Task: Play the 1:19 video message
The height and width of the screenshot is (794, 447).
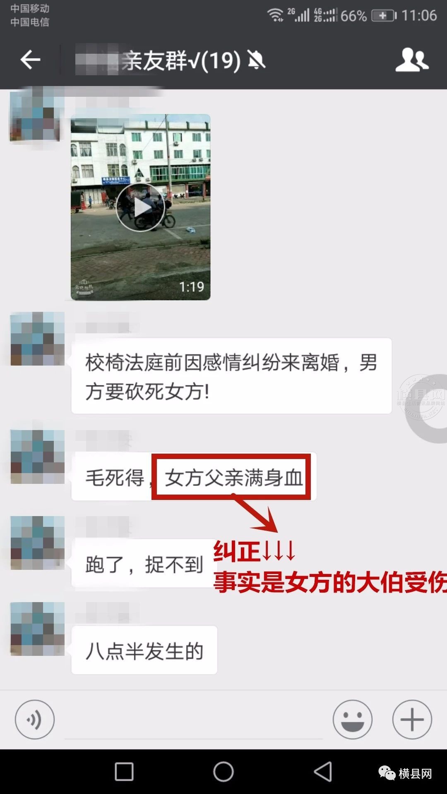Action: (x=141, y=207)
